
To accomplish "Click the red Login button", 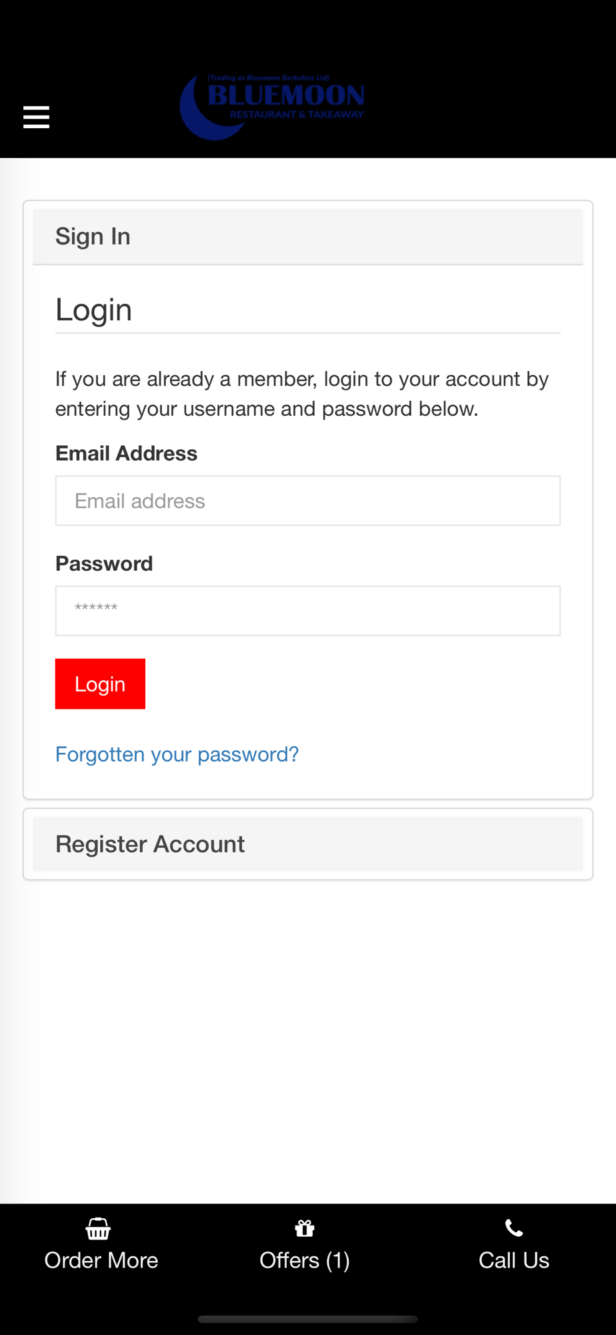I will pyautogui.click(x=100, y=684).
